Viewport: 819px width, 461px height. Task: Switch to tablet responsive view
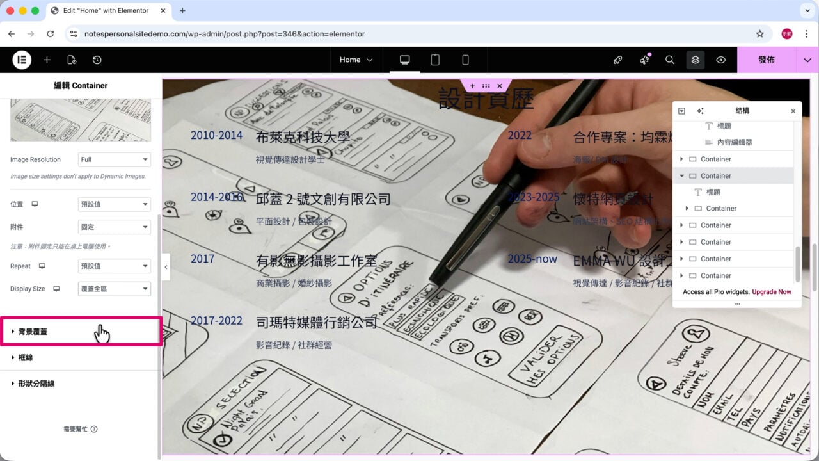pos(435,60)
